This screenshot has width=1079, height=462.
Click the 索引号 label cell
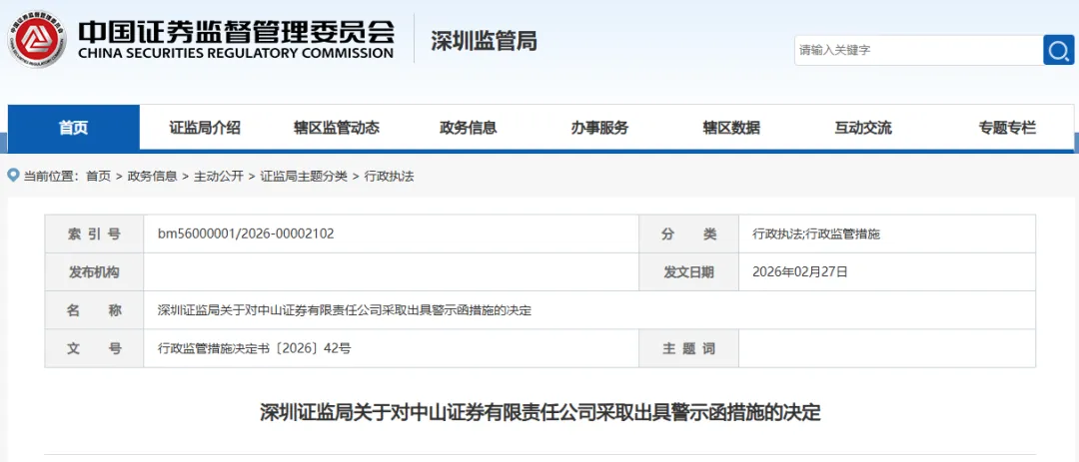point(94,233)
